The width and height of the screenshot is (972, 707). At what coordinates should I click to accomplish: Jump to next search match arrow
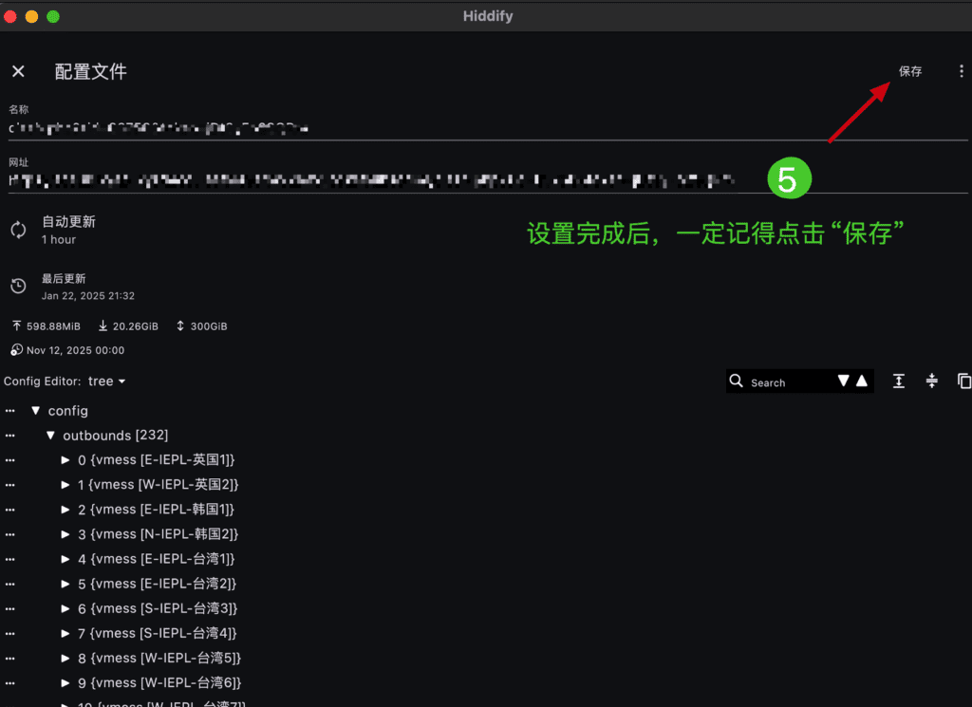coord(843,381)
